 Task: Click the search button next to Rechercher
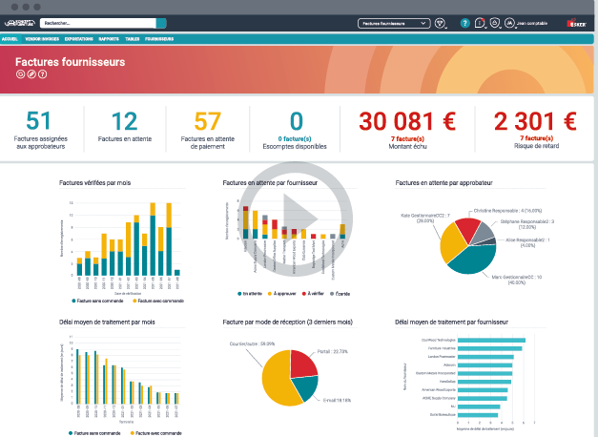[161, 23]
